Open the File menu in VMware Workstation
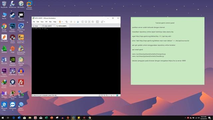The image size is (213, 120). (x=34, y=22)
